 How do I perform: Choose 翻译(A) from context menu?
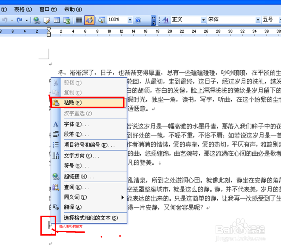click(89, 207)
